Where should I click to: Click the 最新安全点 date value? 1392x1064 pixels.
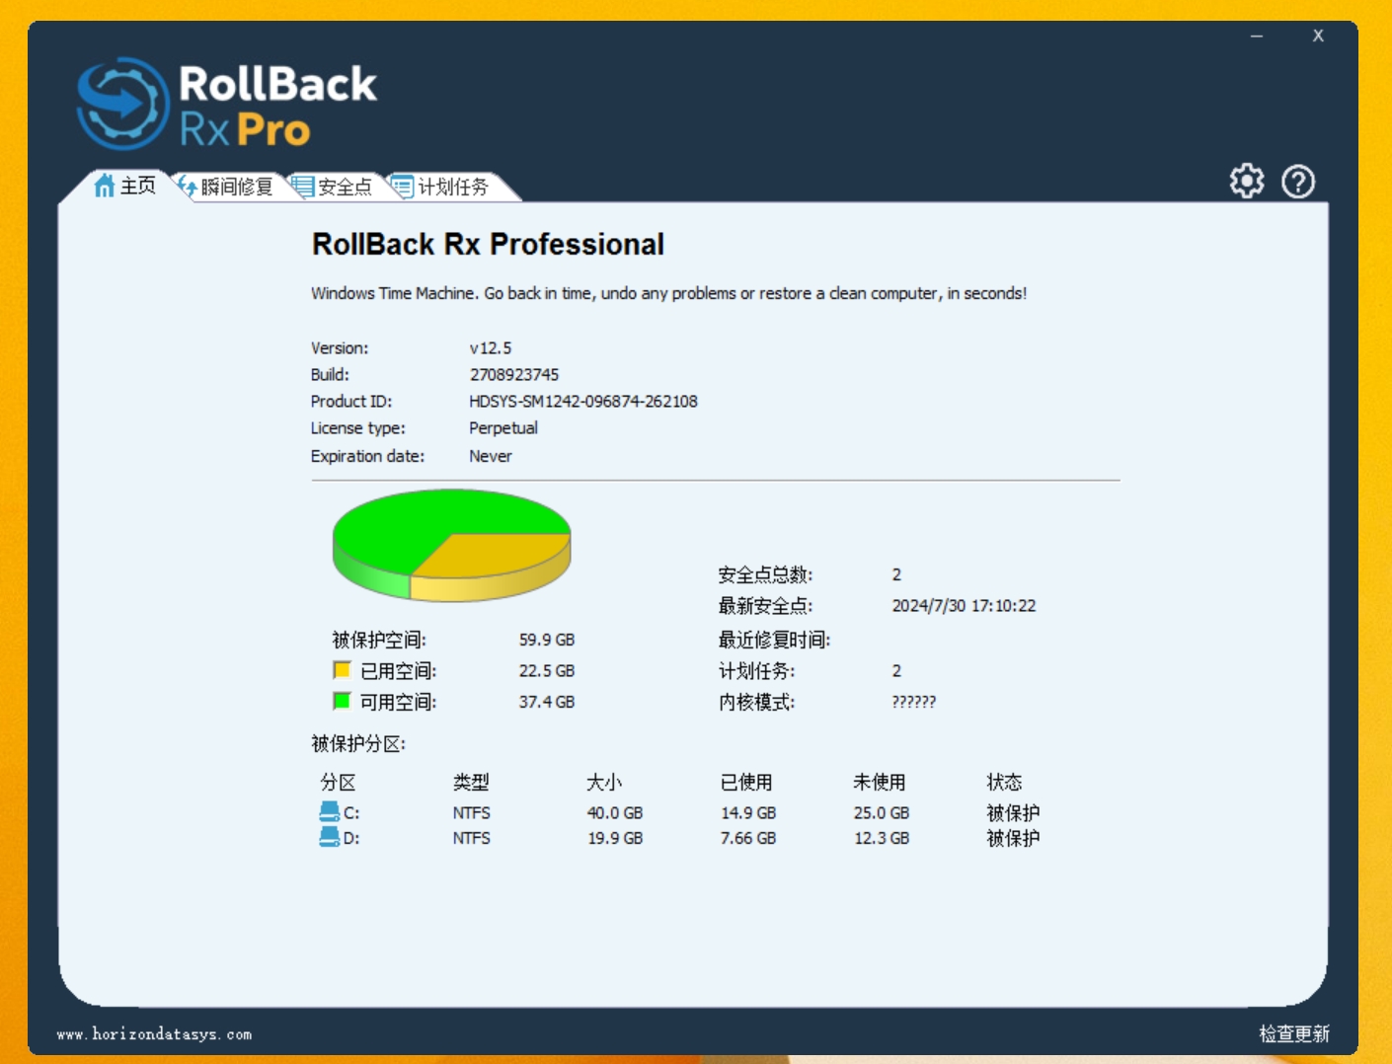[x=964, y=606]
